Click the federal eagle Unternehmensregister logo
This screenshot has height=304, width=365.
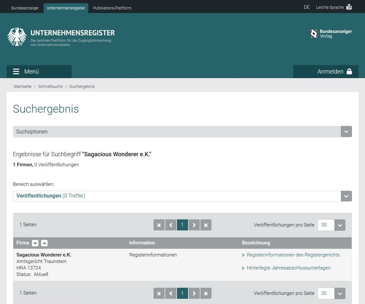tap(17, 37)
